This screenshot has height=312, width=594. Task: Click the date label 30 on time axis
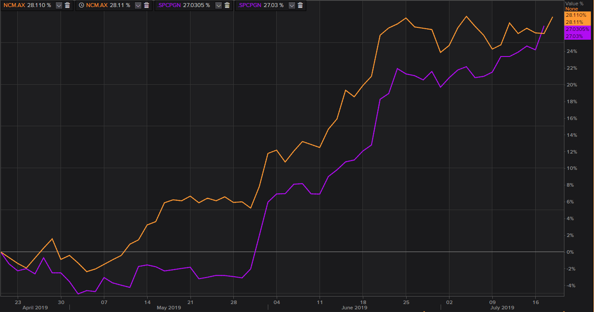click(61, 302)
